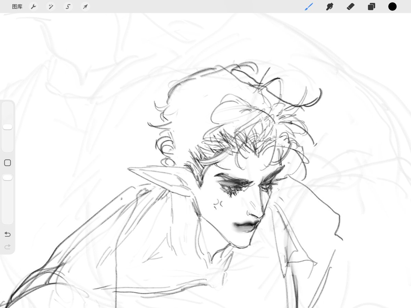This screenshot has width=411, height=308.
Task: Open the Actions wrench menu
Action: click(33, 7)
